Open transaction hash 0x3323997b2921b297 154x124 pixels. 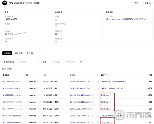point(13,102)
